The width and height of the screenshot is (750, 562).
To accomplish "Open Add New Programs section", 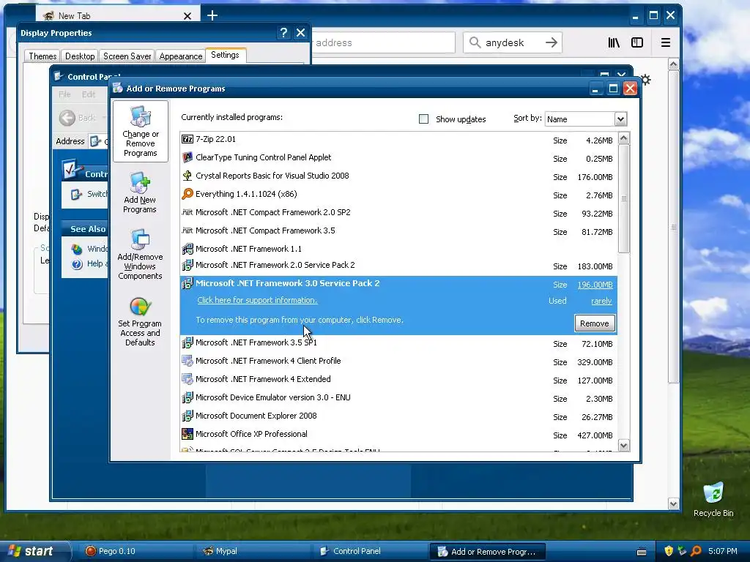I will coord(140,192).
